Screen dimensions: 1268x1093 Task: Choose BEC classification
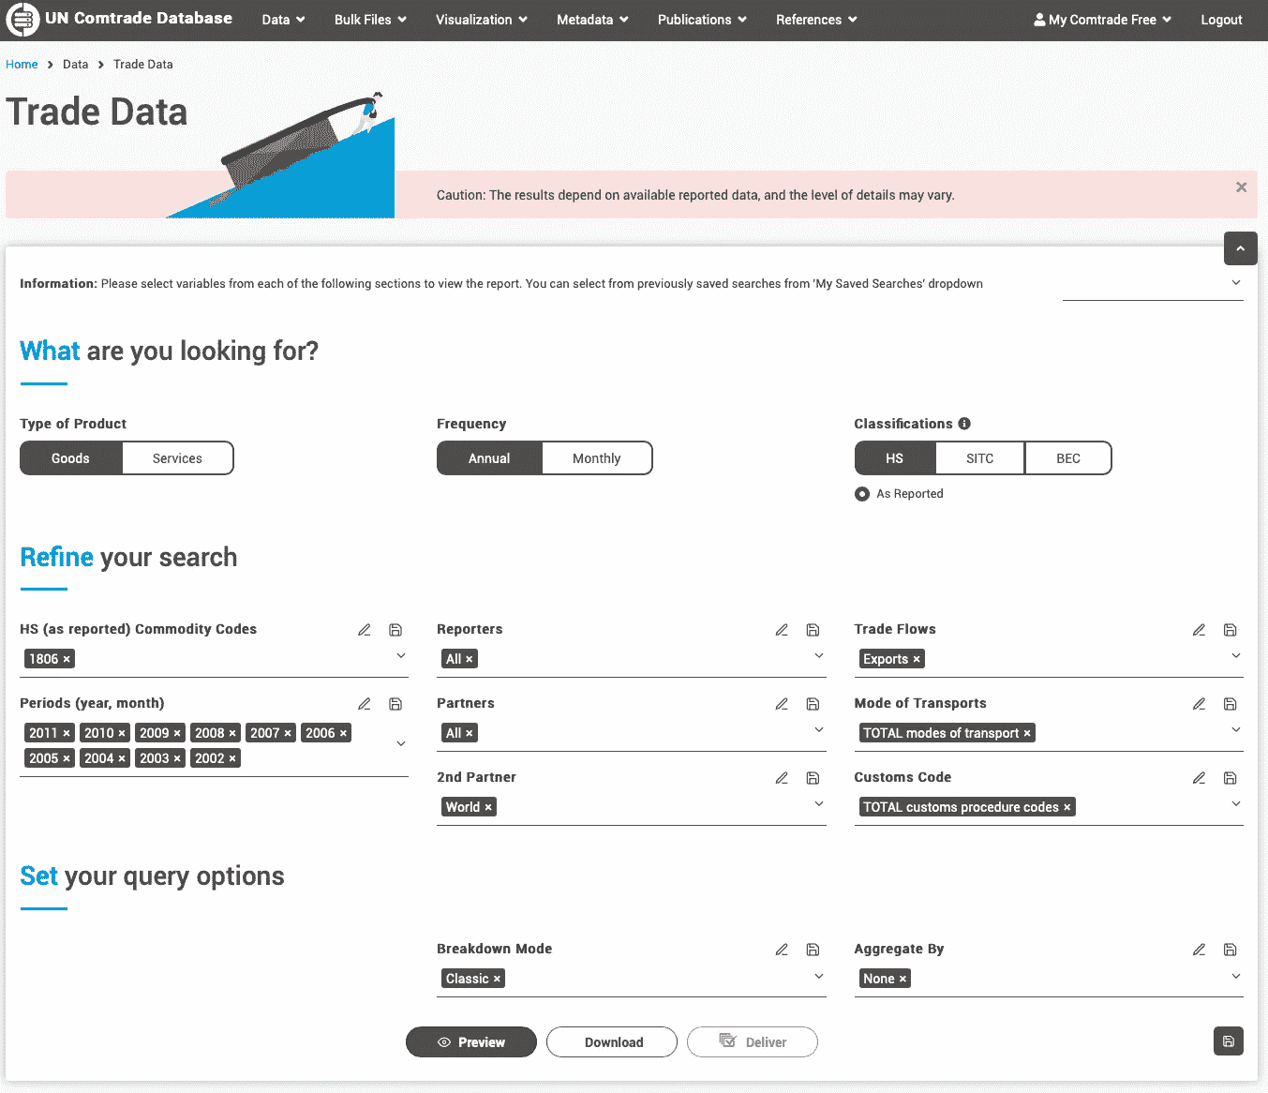(x=1068, y=458)
